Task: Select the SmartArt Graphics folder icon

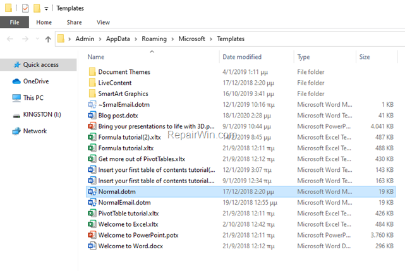Action: (x=92, y=93)
